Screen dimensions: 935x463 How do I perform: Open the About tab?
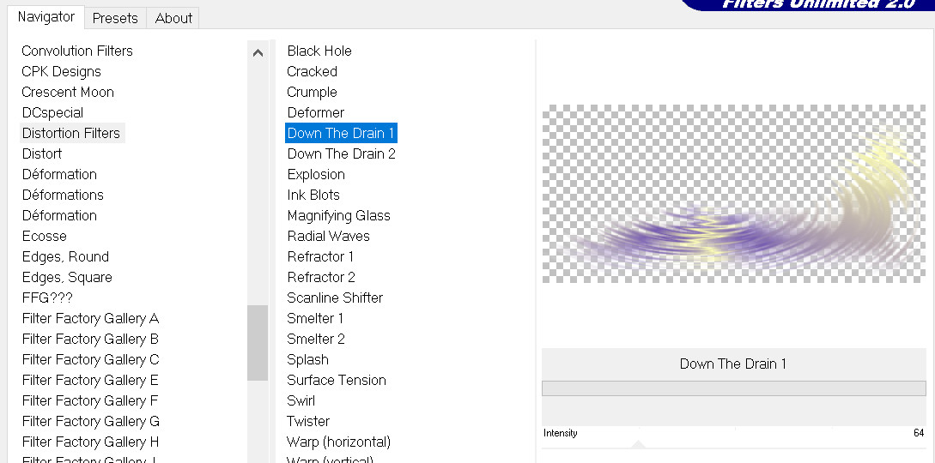pyautogui.click(x=173, y=18)
